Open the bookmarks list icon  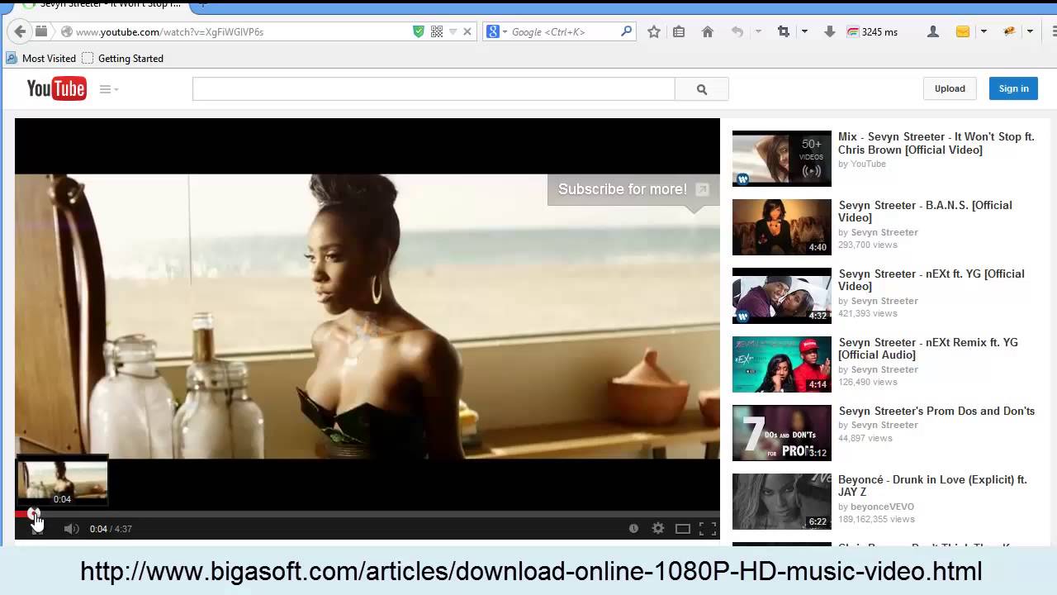[679, 31]
